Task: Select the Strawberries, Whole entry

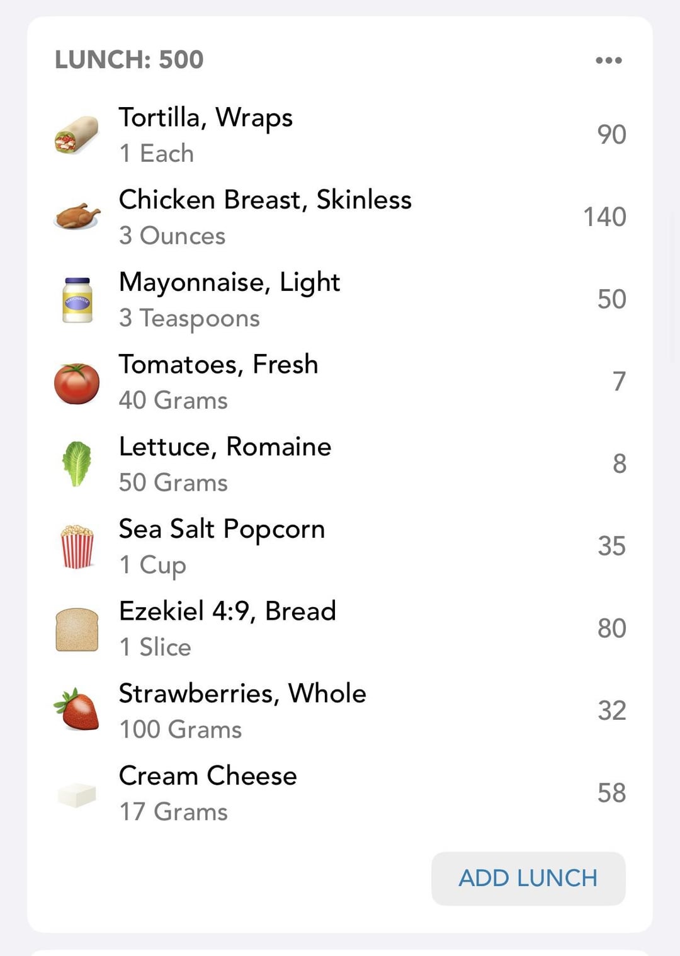Action: coord(340,711)
